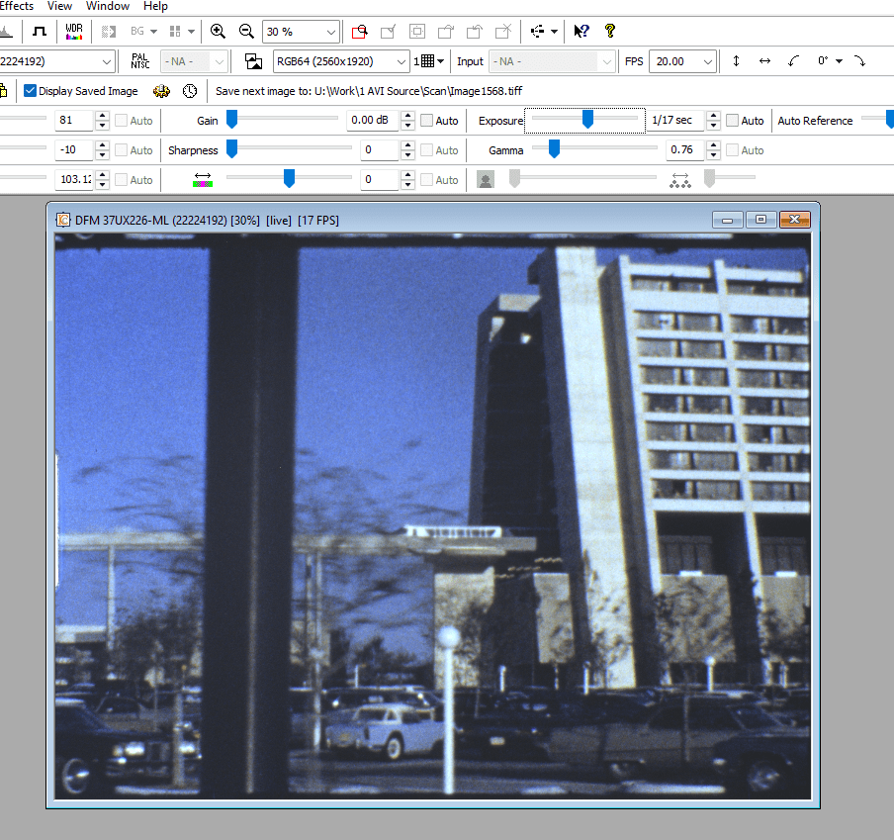Click the flip vertical arrow icon

736,61
